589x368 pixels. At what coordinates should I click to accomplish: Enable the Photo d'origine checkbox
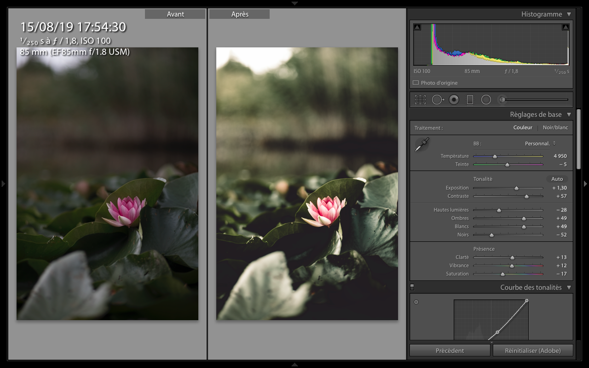click(x=416, y=83)
